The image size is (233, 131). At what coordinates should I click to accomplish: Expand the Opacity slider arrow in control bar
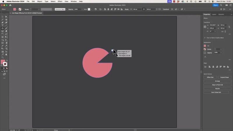tap(82, 9)
